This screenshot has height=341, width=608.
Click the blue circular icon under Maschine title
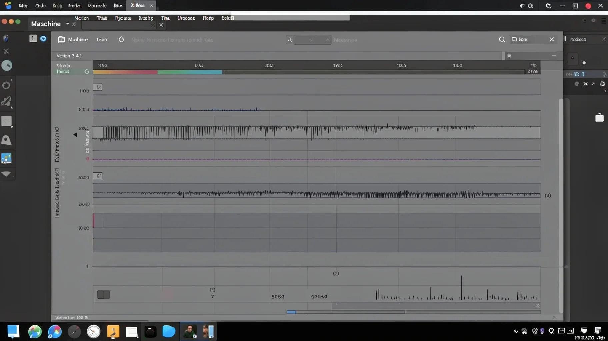click(43, 39)
